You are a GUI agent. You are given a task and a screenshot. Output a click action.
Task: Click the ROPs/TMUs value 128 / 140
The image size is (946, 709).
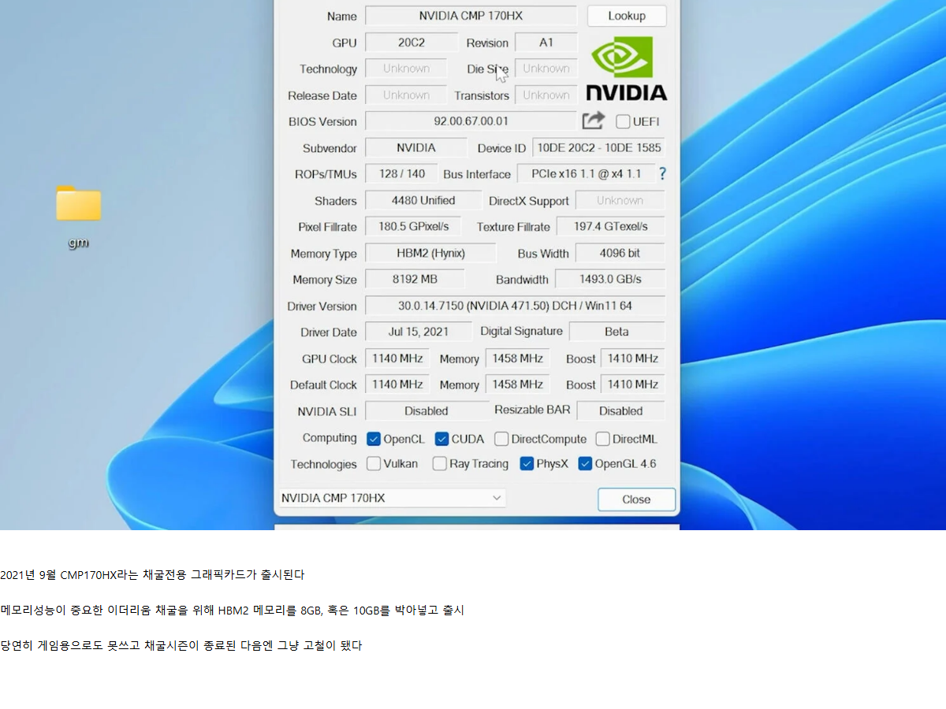[401, 173]
